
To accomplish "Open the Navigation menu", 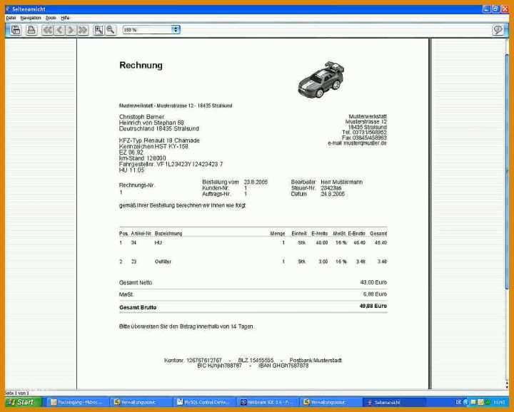I will pos(31,18).
